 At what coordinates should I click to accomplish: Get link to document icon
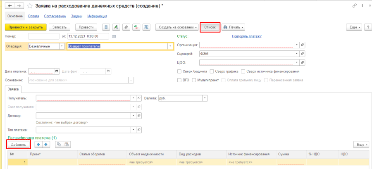pos(354,6)
